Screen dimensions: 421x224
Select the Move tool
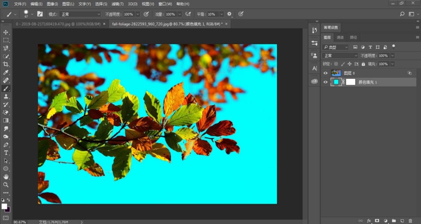6,32
